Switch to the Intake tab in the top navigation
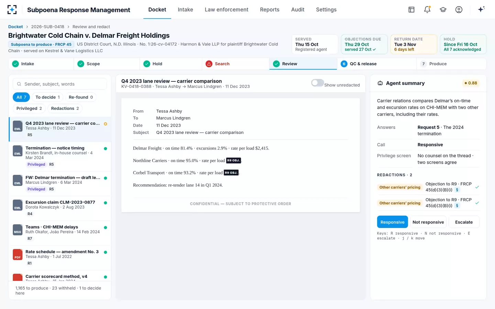Image resolution: width=495 pixels, height=309 pixels. click(185, 10)
